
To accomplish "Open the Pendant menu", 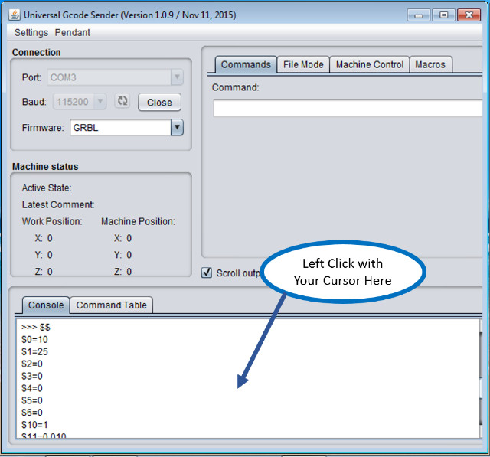I will pyautogui.click(x=73, y=32).
